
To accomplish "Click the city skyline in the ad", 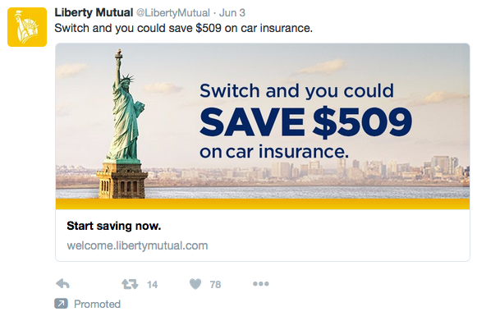I will (x=307, y=172).
